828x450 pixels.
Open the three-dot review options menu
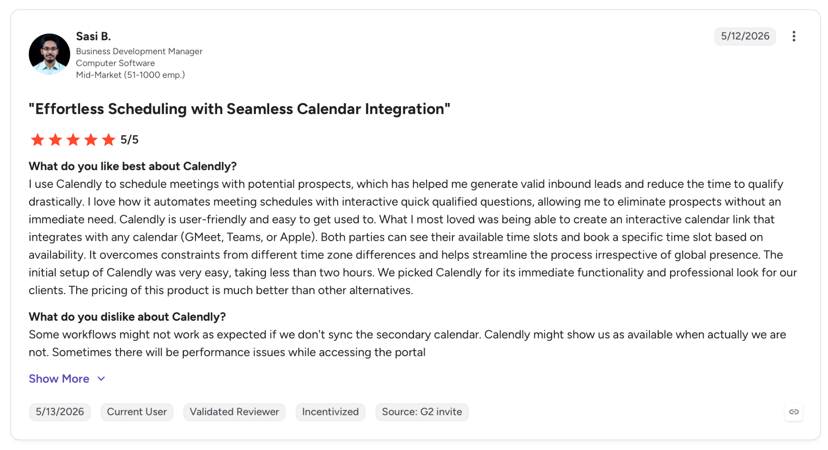coord(794,36)
